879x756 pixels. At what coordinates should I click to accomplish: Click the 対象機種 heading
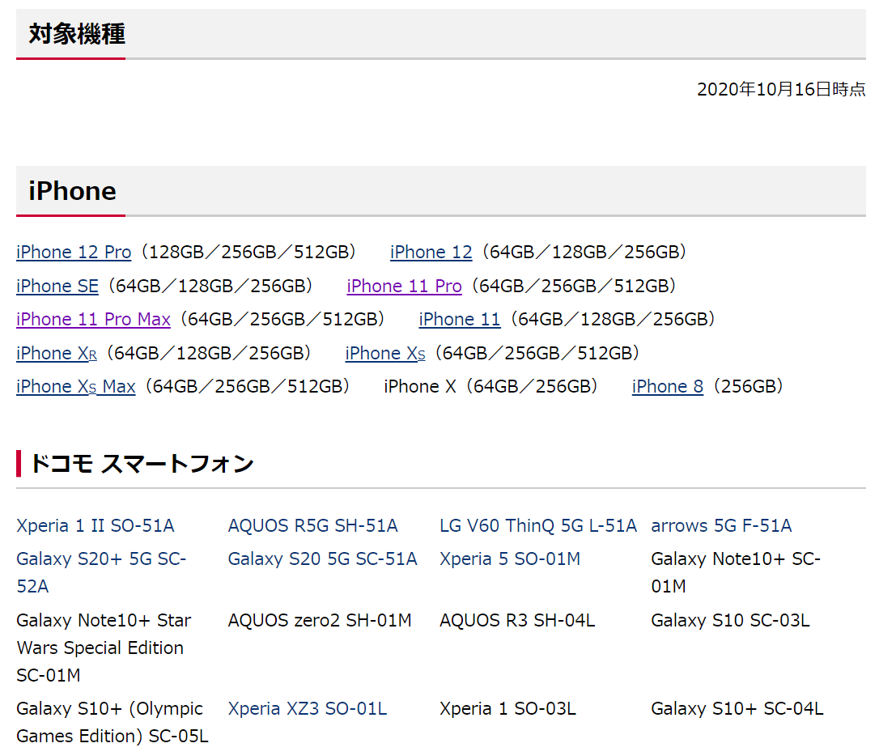point(78,34)
